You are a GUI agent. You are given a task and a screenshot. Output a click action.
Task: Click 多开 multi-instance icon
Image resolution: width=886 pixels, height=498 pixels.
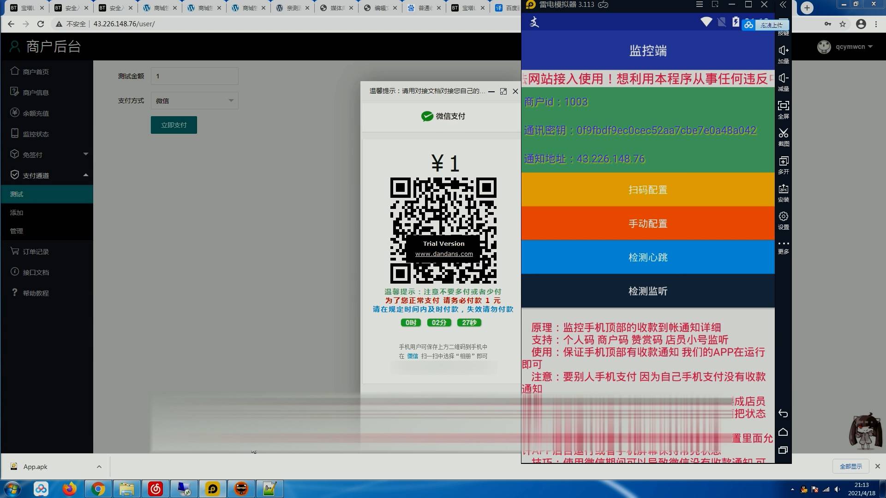click(784, 165)
